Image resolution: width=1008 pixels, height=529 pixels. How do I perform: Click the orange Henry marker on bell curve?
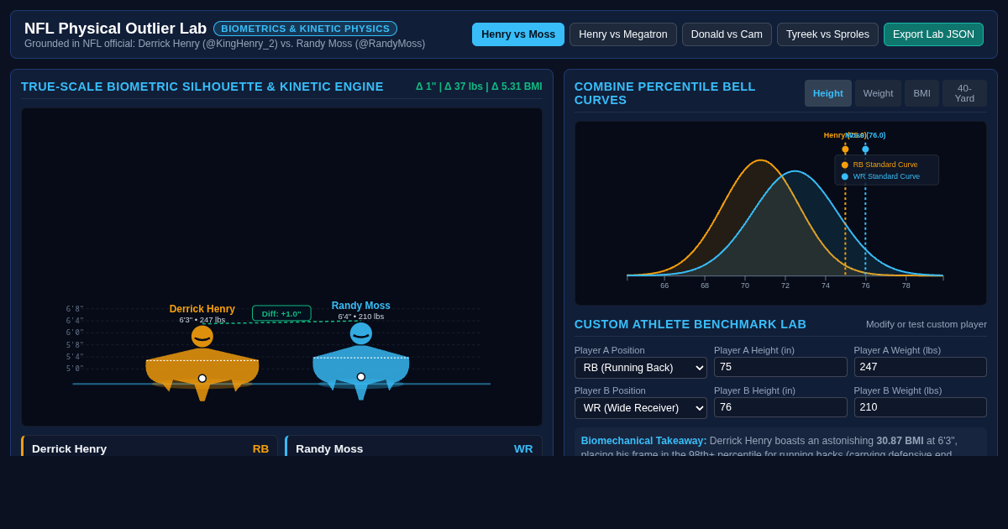[x=845, y=149]
